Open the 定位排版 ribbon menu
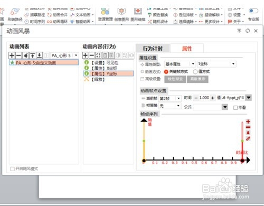This screenshot has width=264, height=206. click(185, 15)
